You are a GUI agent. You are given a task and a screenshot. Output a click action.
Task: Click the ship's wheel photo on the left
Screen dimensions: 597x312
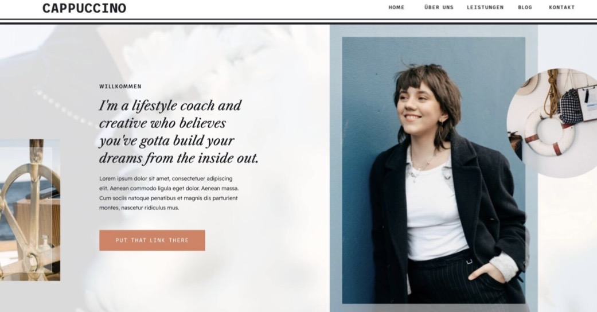point(30,210)
